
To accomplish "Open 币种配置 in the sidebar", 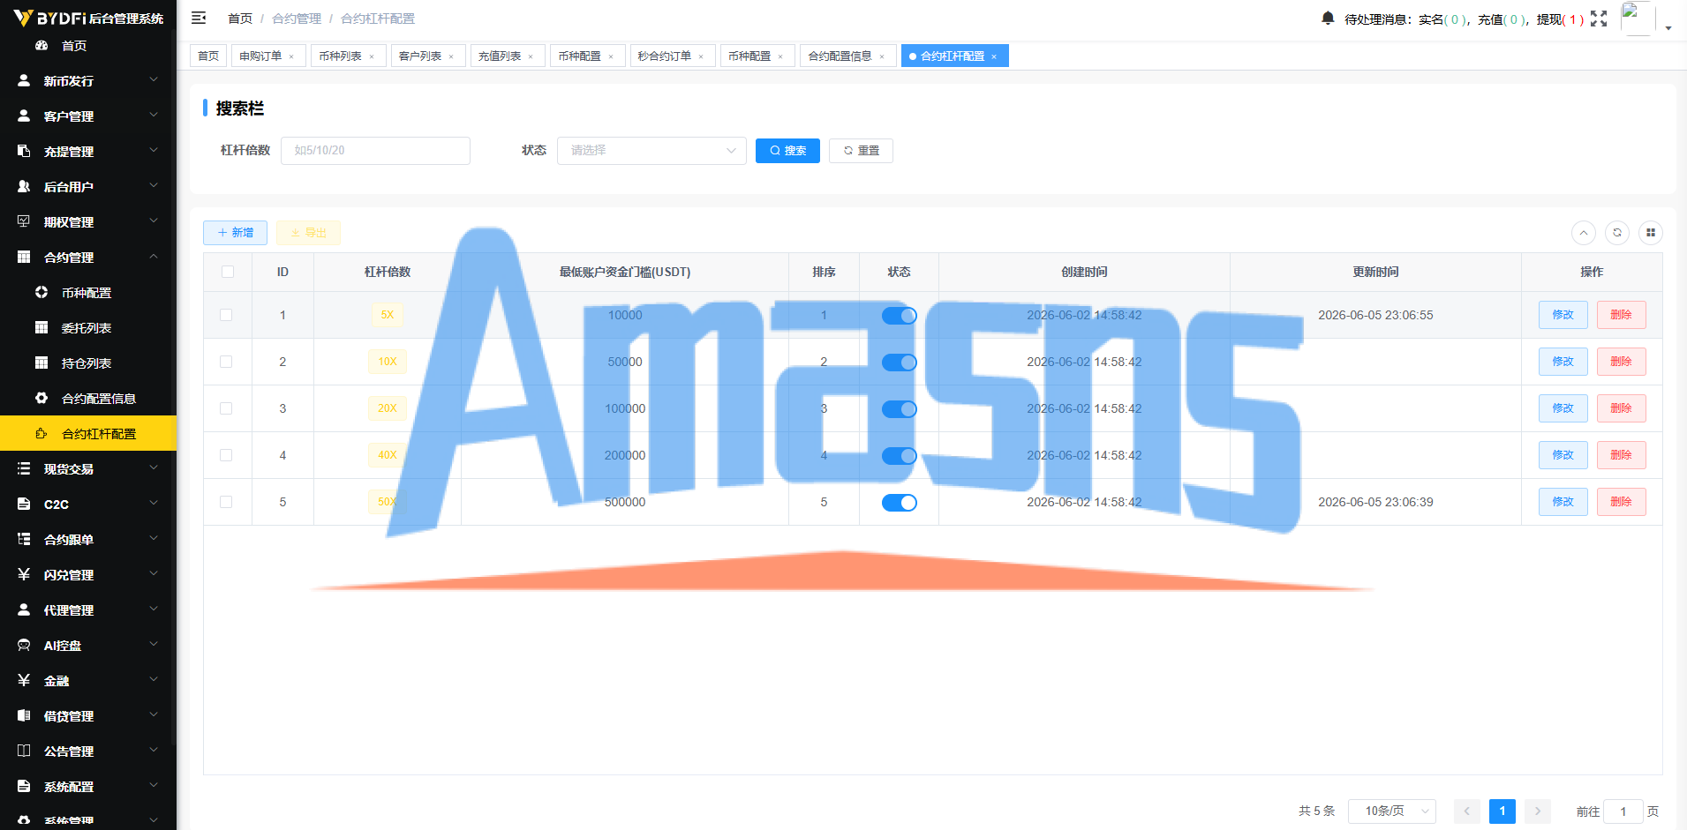I will click(88, 293).
